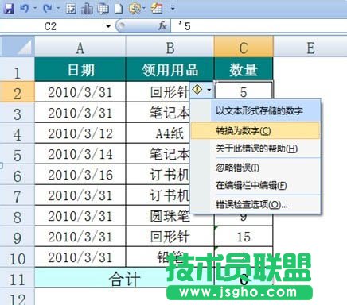Click the PivotTable icon in quick access toolbar

pyautogui.click(x=71, y=9)
